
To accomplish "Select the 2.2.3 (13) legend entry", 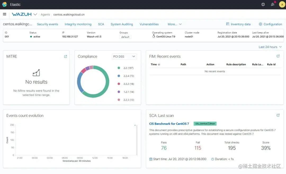I will click(126, 100).
